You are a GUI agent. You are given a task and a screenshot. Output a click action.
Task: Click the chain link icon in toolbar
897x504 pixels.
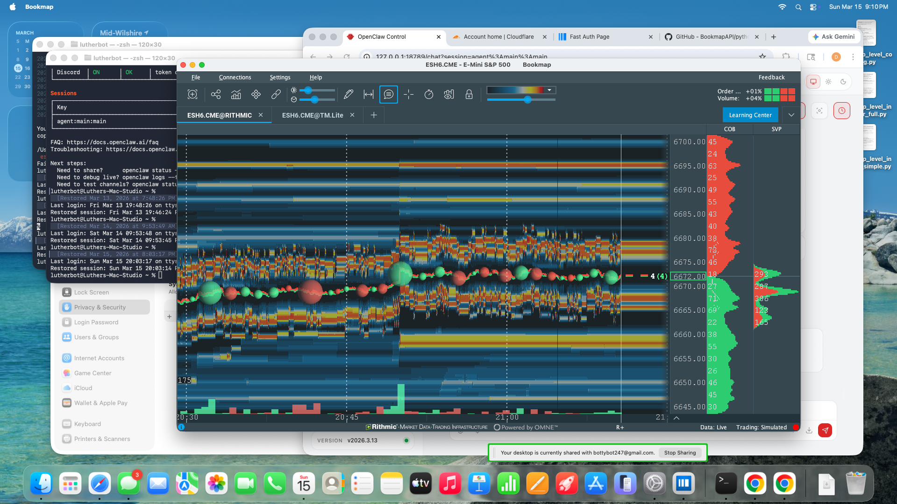coord(276,95)
